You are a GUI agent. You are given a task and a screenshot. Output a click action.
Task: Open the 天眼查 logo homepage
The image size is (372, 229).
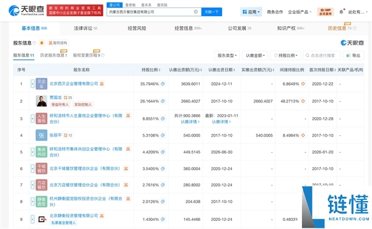(26, 11)
